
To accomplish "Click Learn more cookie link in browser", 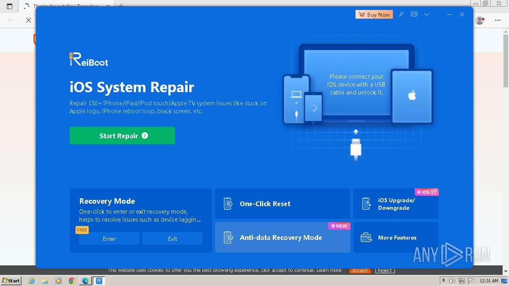I will pos(329,270).
